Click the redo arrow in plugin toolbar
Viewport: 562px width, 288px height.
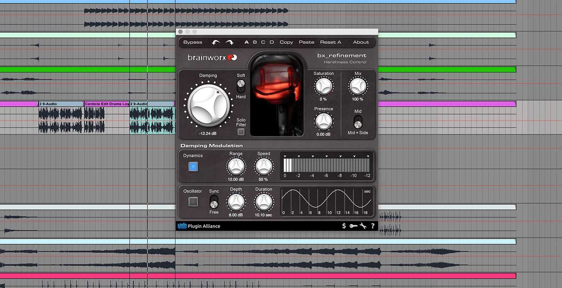pos(229,42)
